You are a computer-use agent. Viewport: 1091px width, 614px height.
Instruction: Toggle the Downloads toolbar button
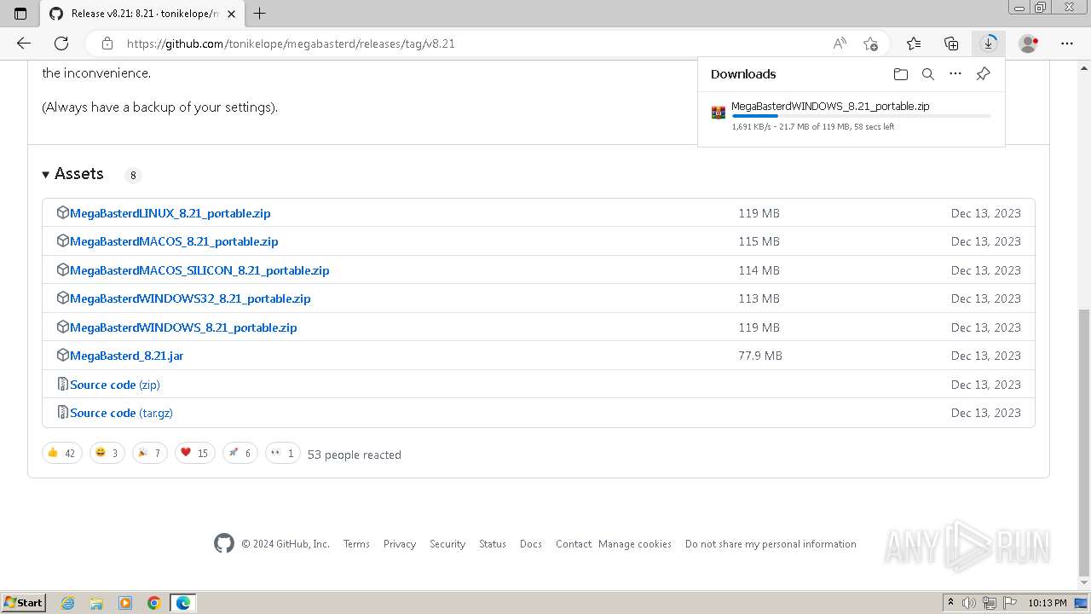click(989, 43)
